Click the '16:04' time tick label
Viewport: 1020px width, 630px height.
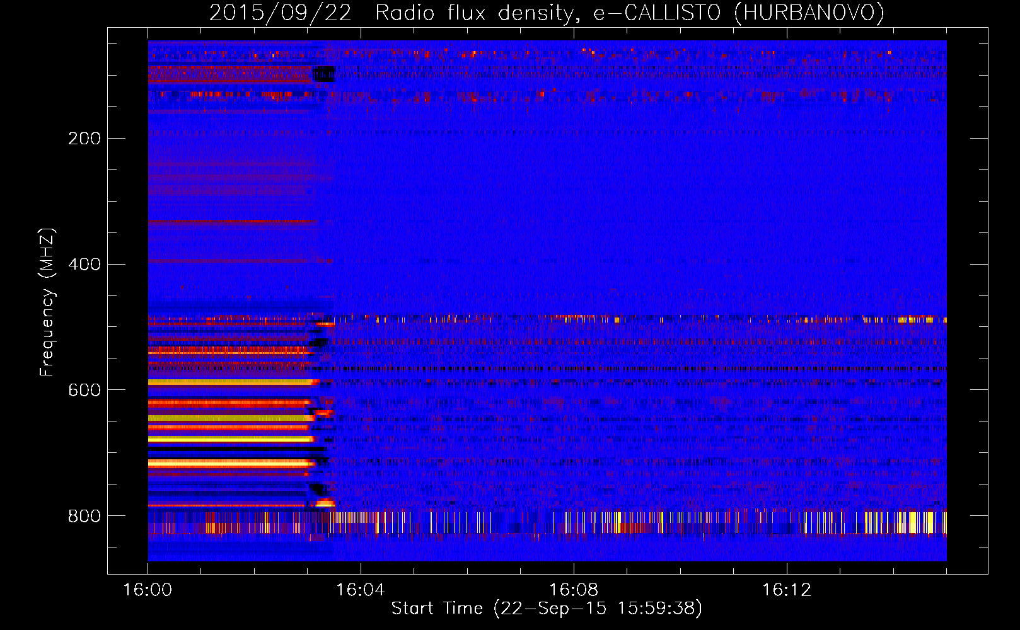click(360, 590)
